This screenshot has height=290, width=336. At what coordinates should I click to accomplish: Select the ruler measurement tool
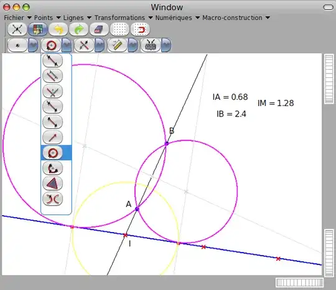point(117,46)
